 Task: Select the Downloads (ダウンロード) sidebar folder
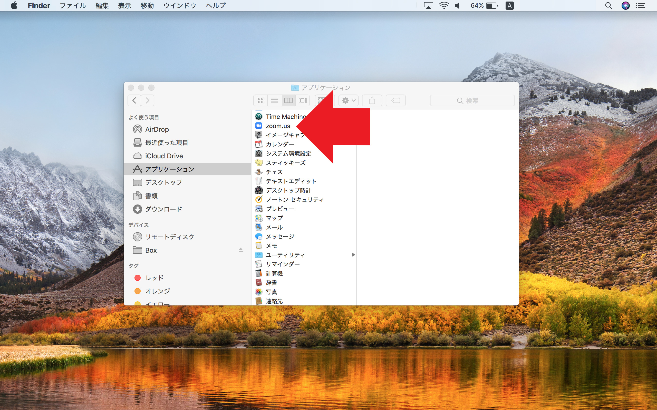pyautogui.click(x=163, y=209)
